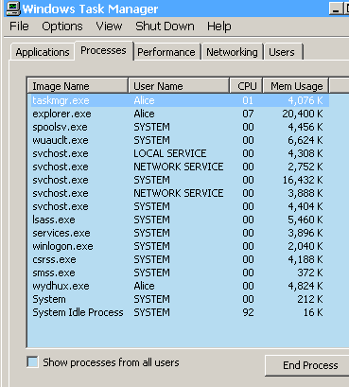Screen dimensions: 349x387
Task: Click Alice user name in wydhux.exe row
Action: pyautogui.click(x=144, y=286)
